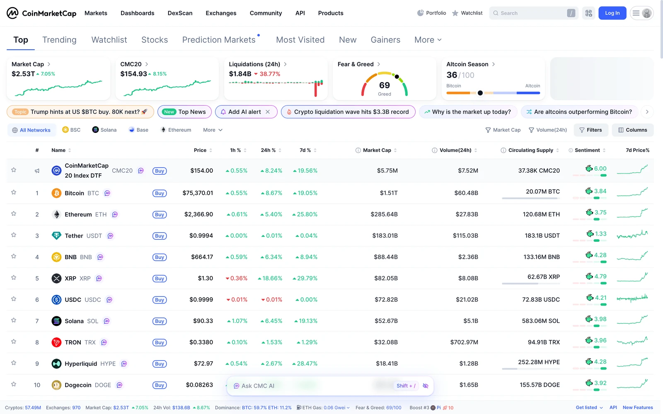Expand the Market Cap card chevron

tap(49, 64)
